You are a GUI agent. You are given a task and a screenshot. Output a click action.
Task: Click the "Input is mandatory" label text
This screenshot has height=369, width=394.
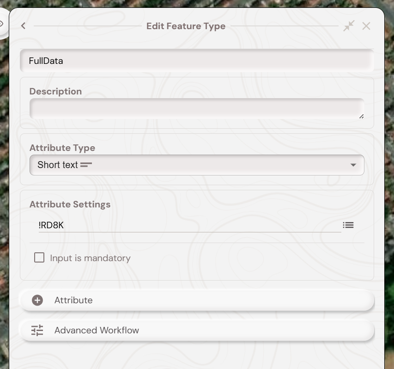(90, 258)
